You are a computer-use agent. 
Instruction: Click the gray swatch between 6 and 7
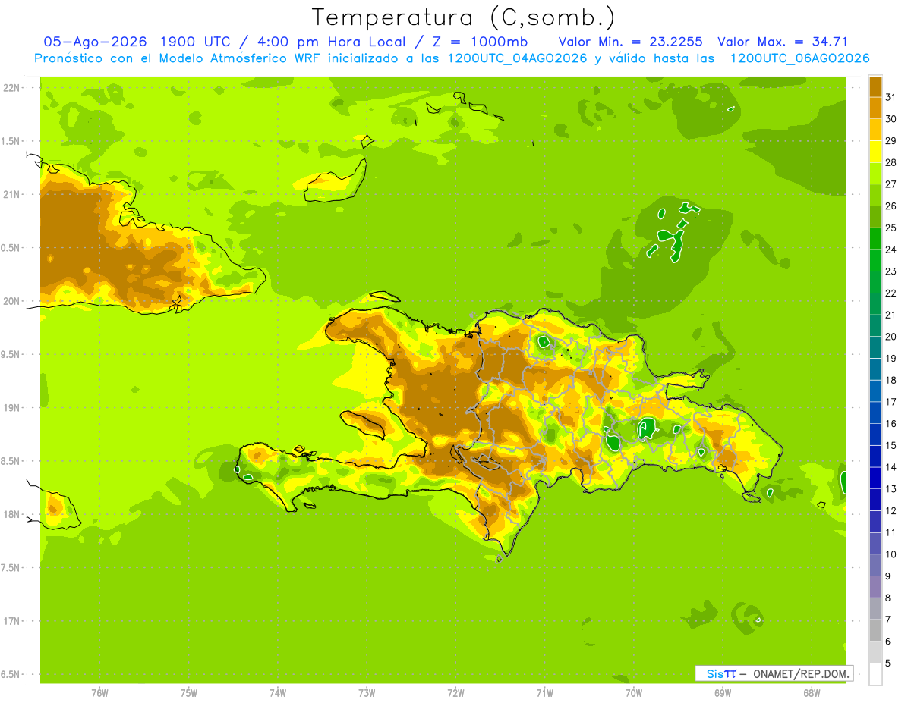875,630
